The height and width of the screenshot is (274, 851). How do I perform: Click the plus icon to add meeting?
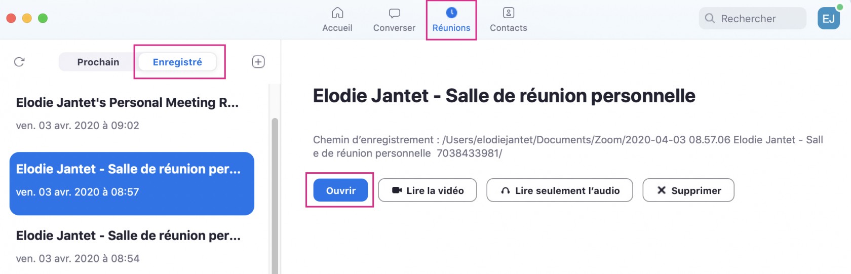pos(258,62)
